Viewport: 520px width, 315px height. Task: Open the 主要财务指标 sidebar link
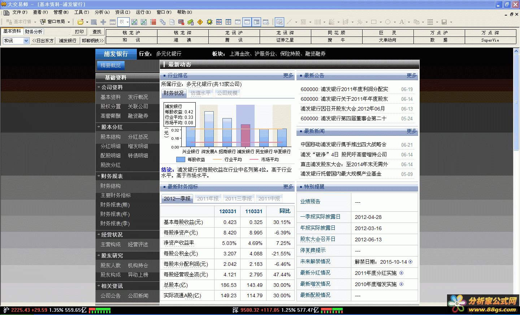(x=116, y=195)
